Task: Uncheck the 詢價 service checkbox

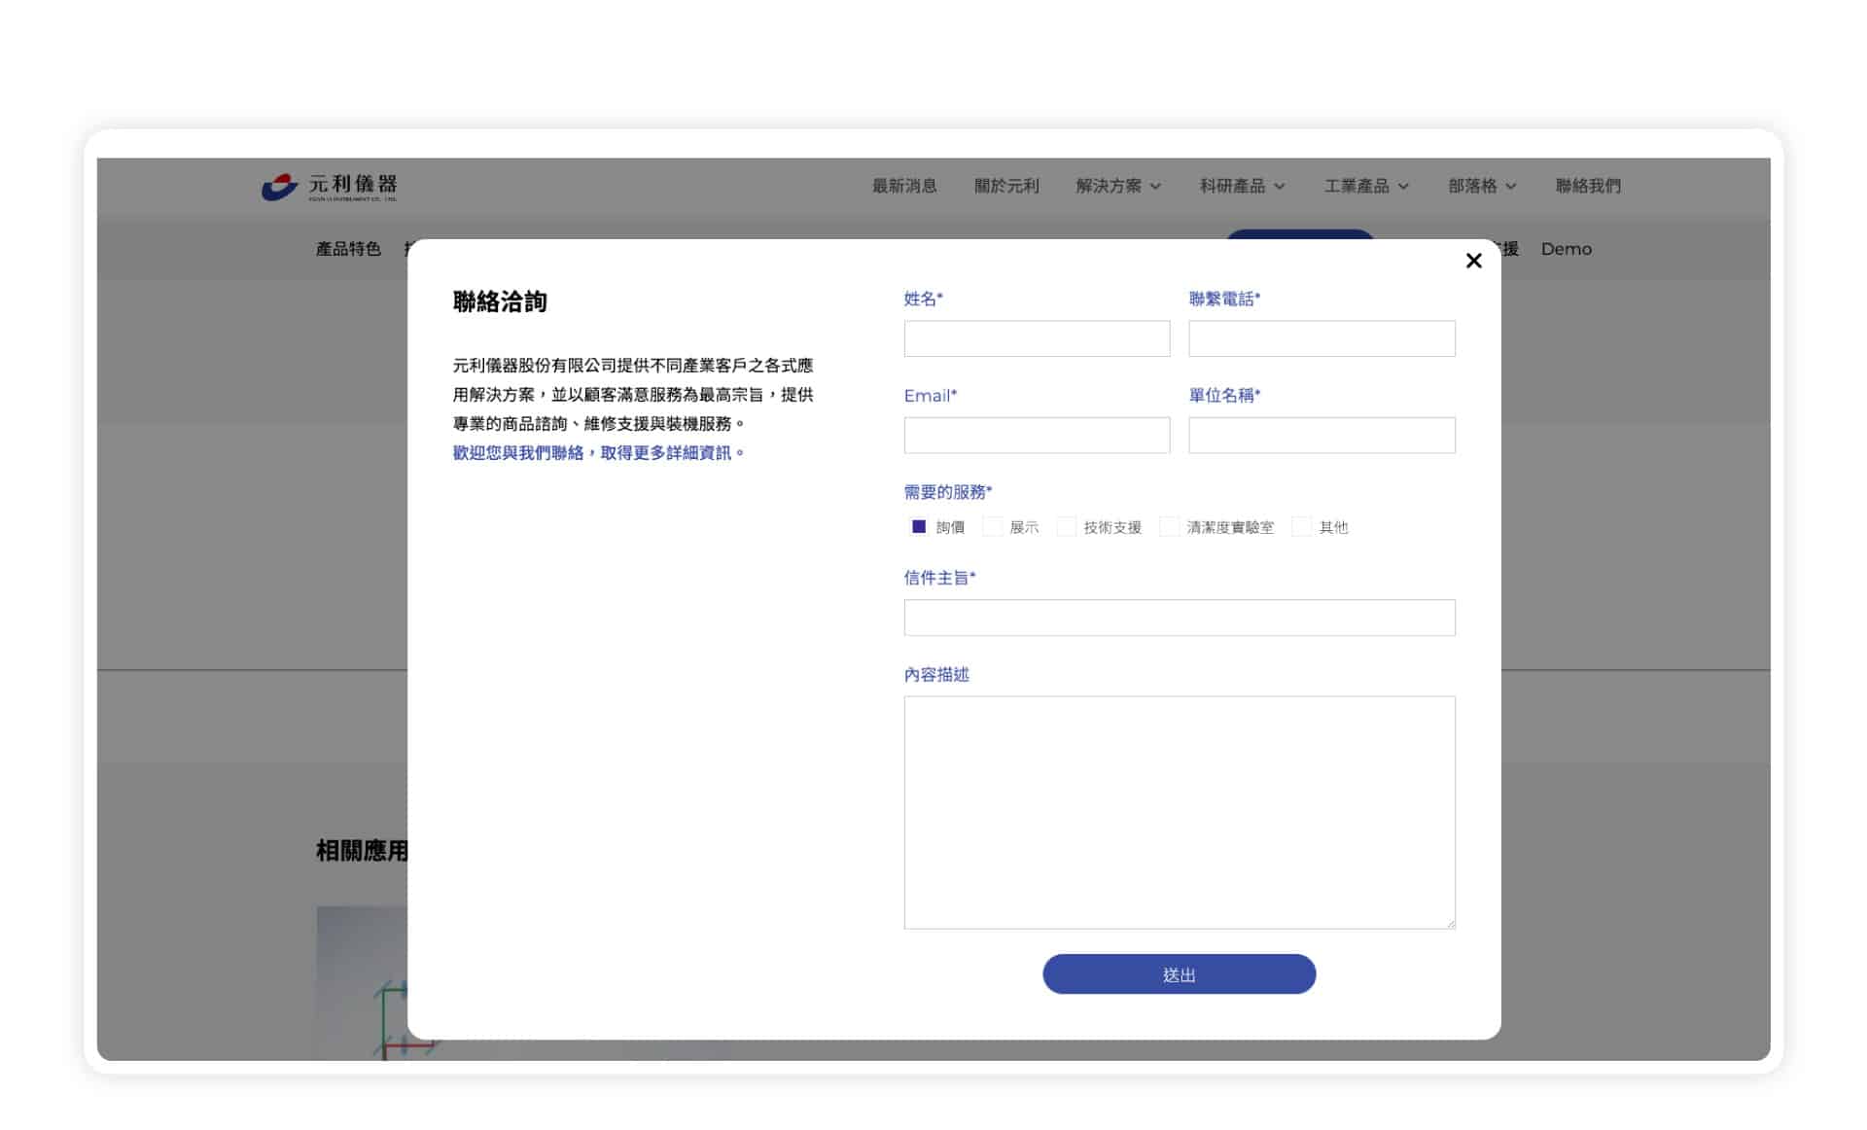Action: (x=918, y=526)
